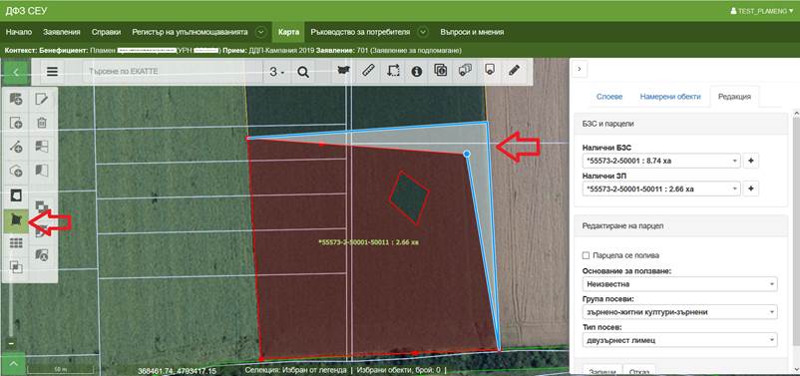The height and width of the screenshot is (376, 800).
Task: Open 'Налични БЗС' dropdown
Action: (x=660, y=162)
